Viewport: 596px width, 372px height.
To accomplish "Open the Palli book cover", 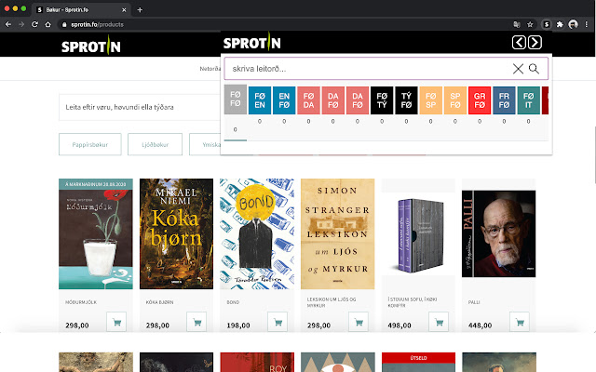I will [499, 233].
